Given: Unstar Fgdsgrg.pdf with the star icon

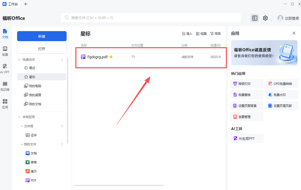Looking at the screenshot, I should point(111,57).
